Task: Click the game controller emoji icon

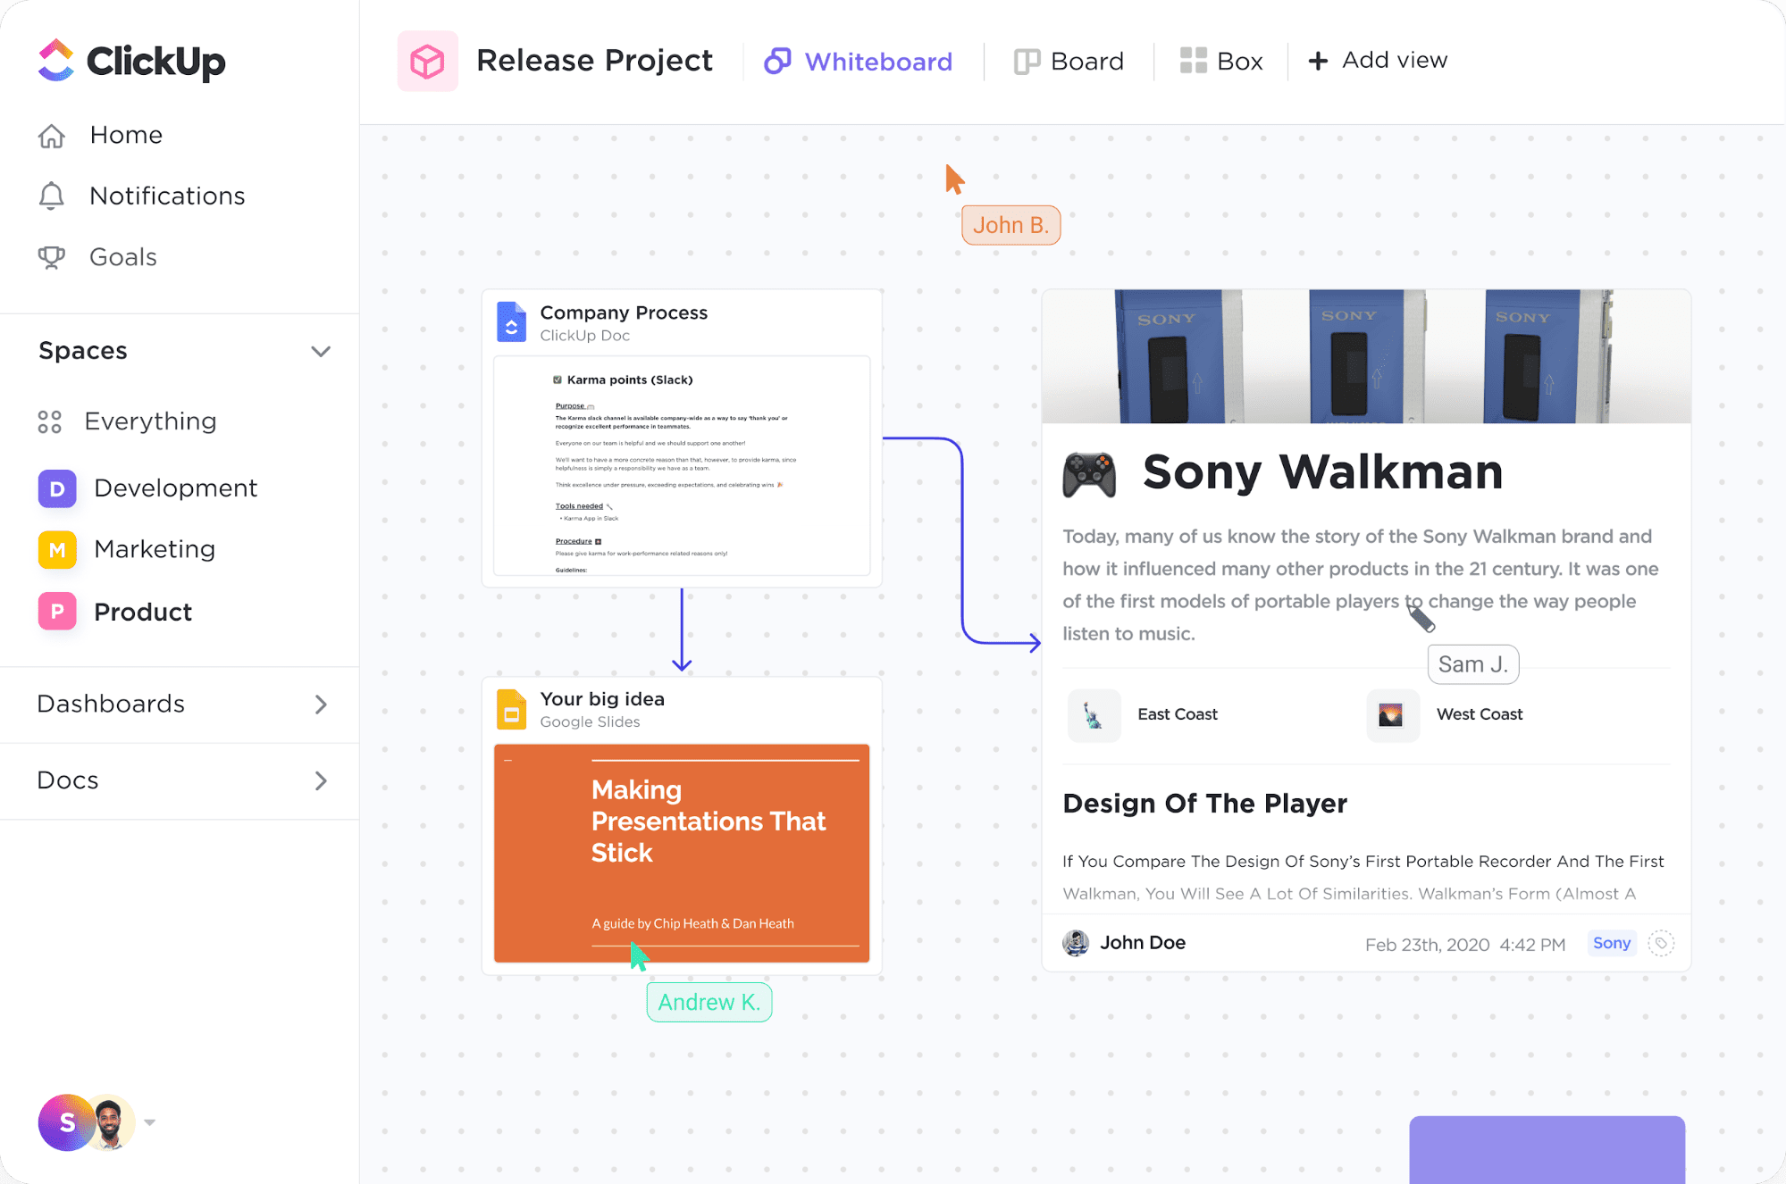Action: point(1089,473)
